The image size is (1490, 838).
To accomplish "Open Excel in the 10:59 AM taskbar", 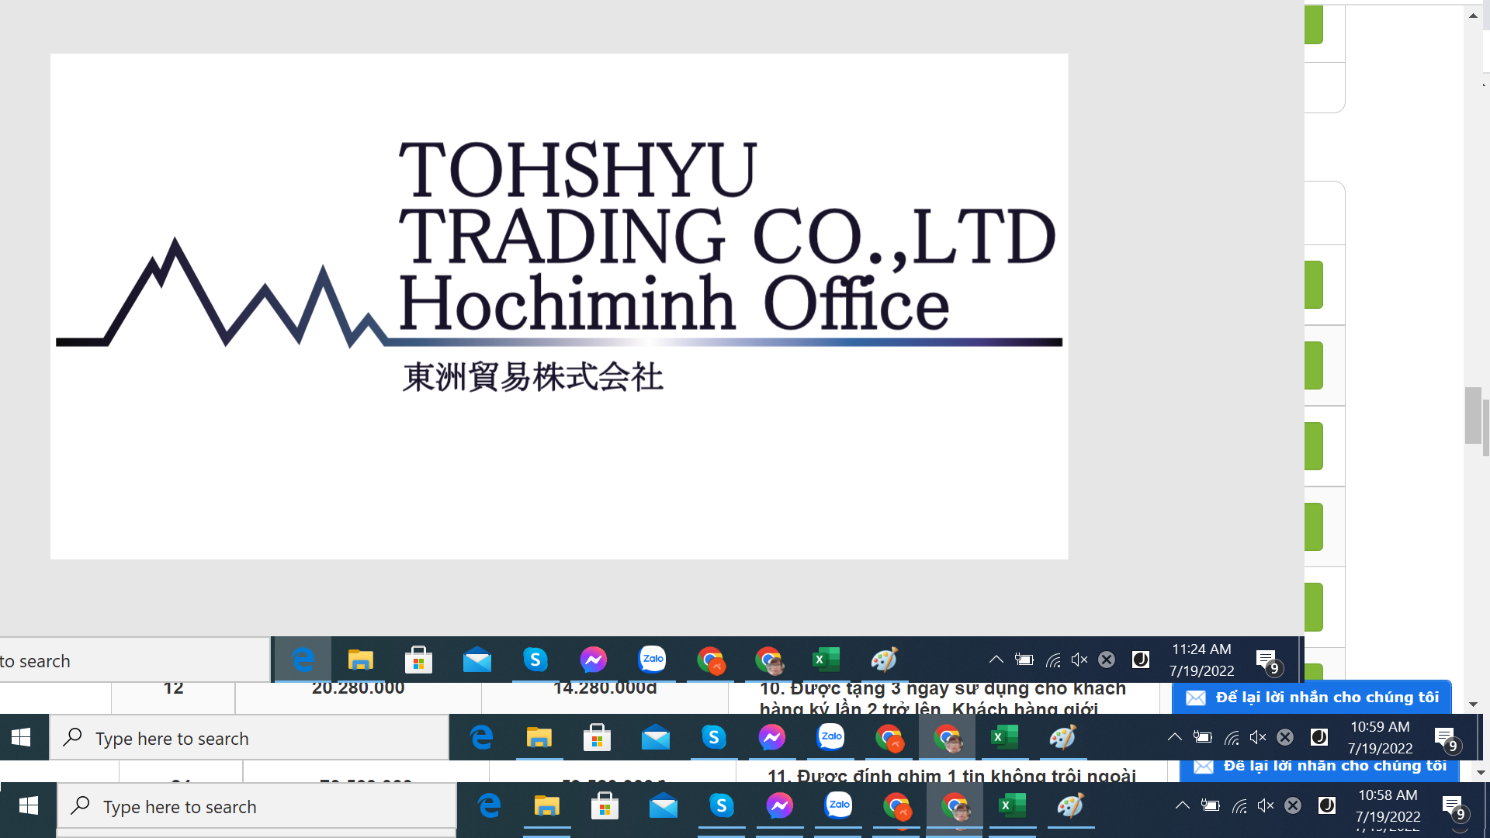I will [x=1005, y=738].
